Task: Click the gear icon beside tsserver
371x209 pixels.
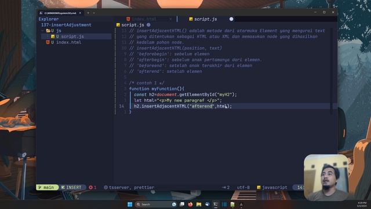Action: pyautogui.click(x=106, y=188)
